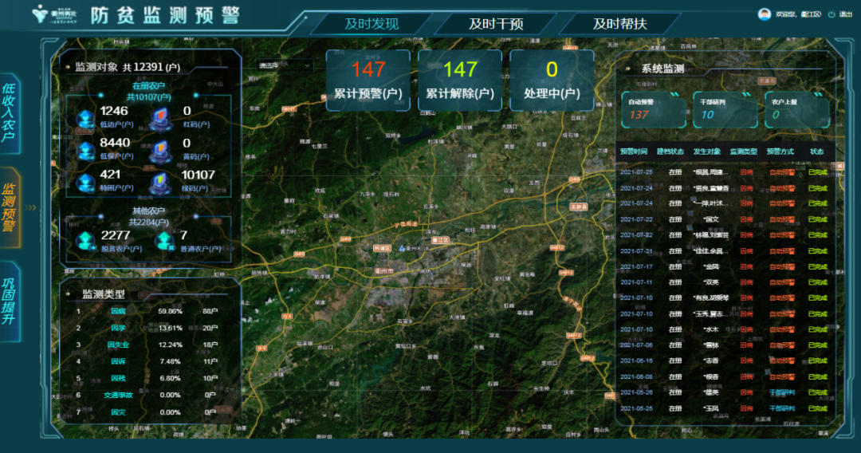Click the 状态 column header

816,152
